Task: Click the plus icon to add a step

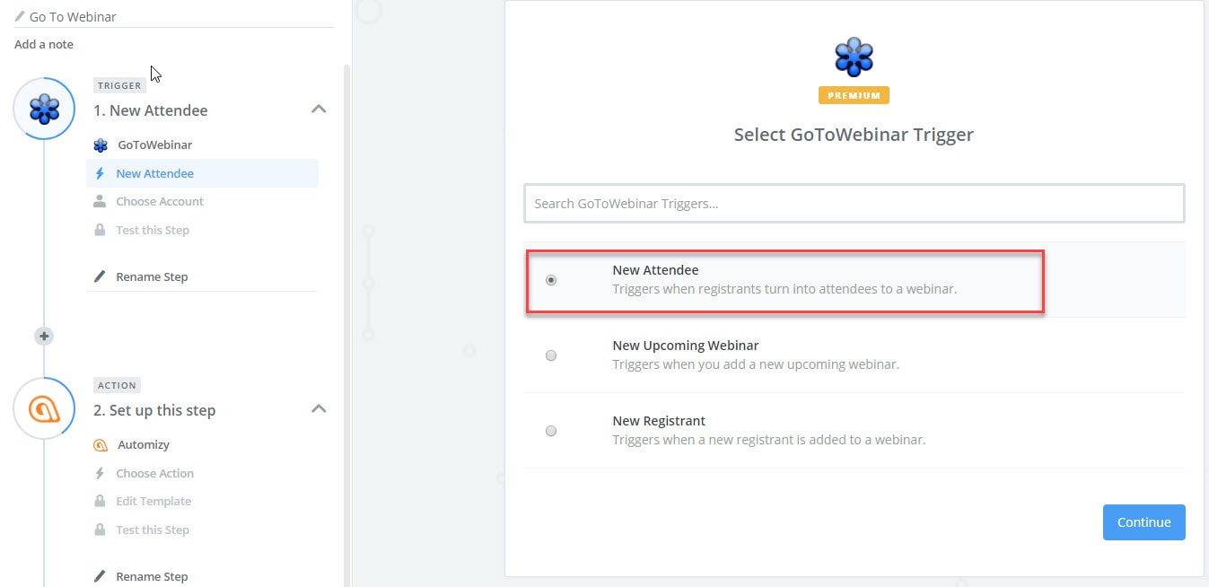Action: pyautogui.click(x=44, y=336)
